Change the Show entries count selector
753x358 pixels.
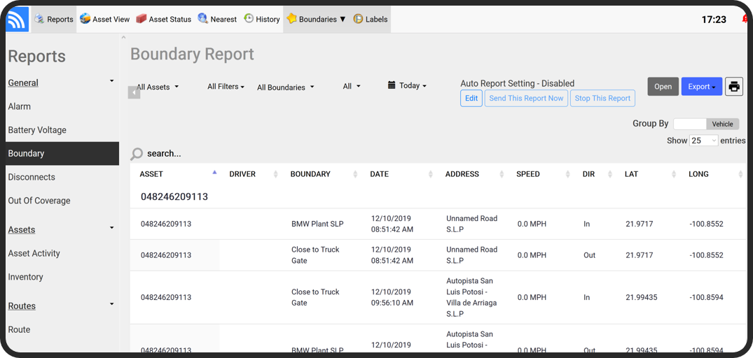click(x=704, y=141)
